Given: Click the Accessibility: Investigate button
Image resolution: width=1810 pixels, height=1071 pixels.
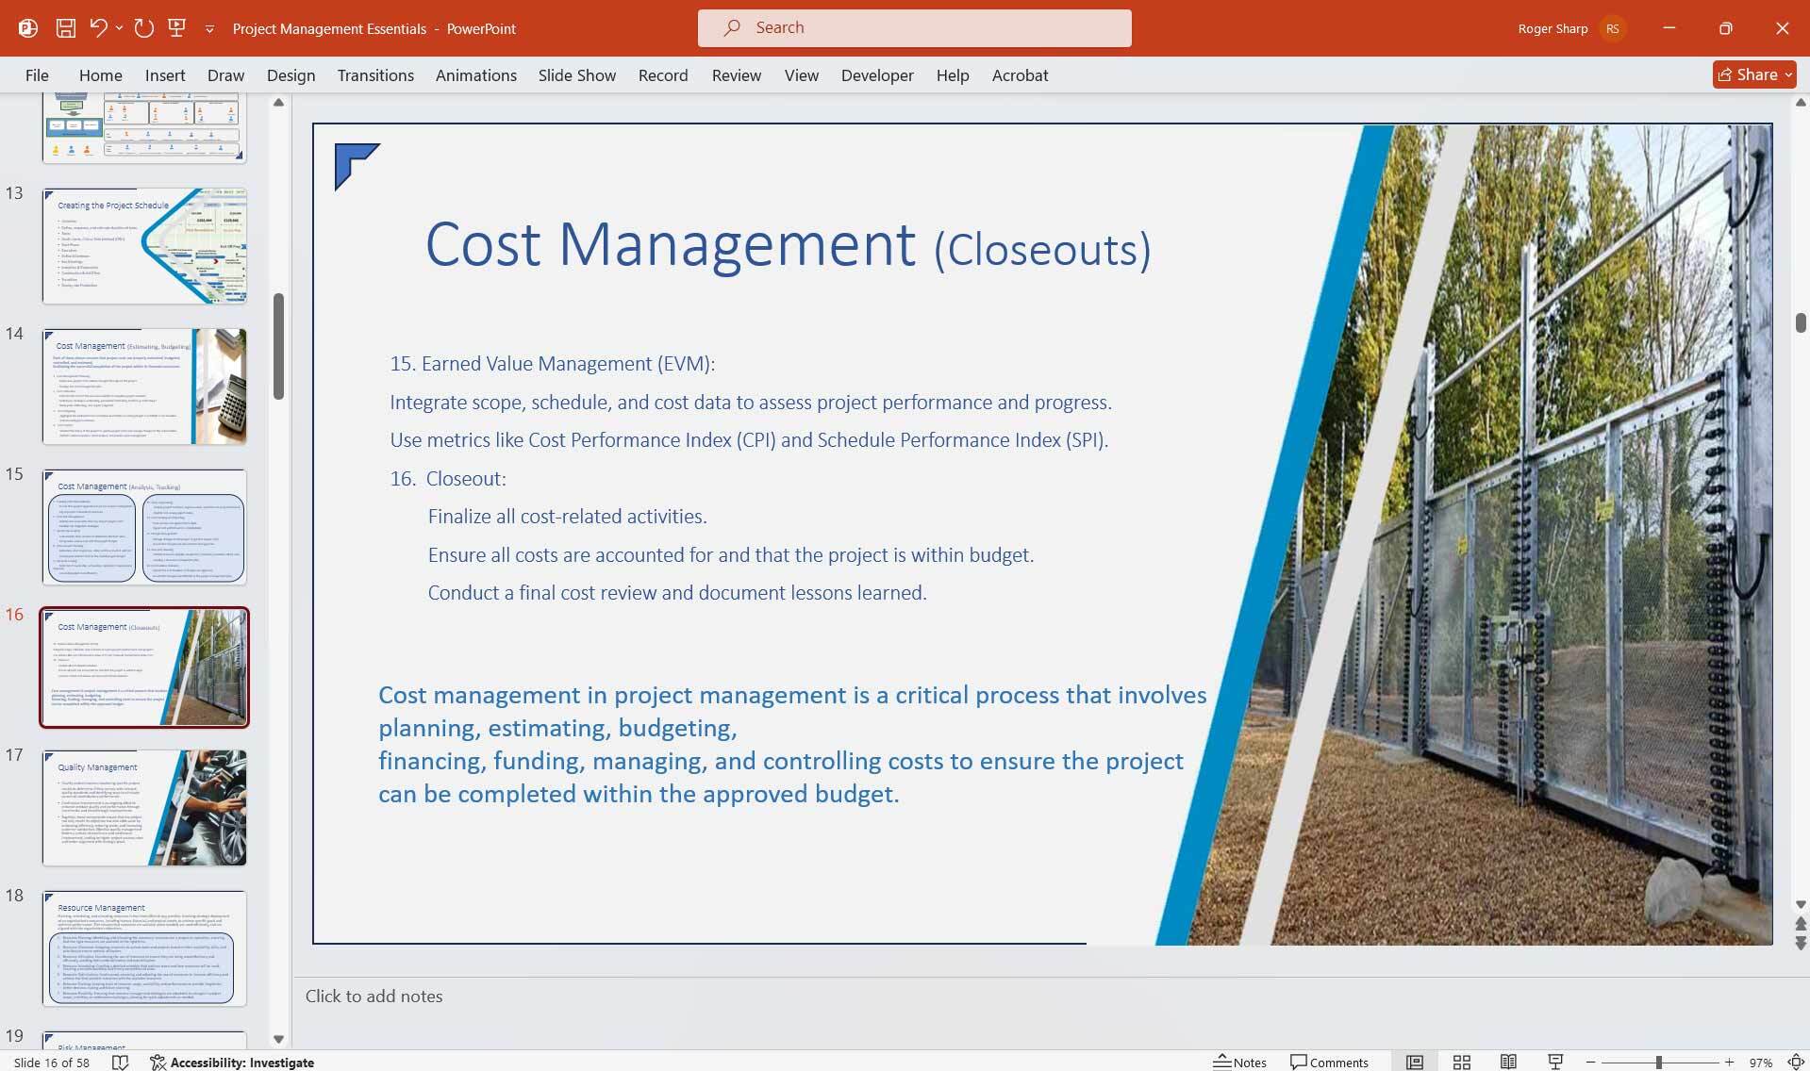Looking at the screenshot, I should point(231,1062).
